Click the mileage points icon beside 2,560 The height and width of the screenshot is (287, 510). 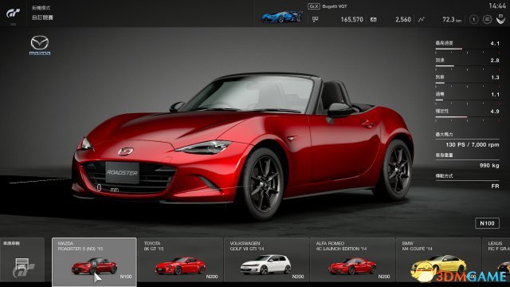374,19
